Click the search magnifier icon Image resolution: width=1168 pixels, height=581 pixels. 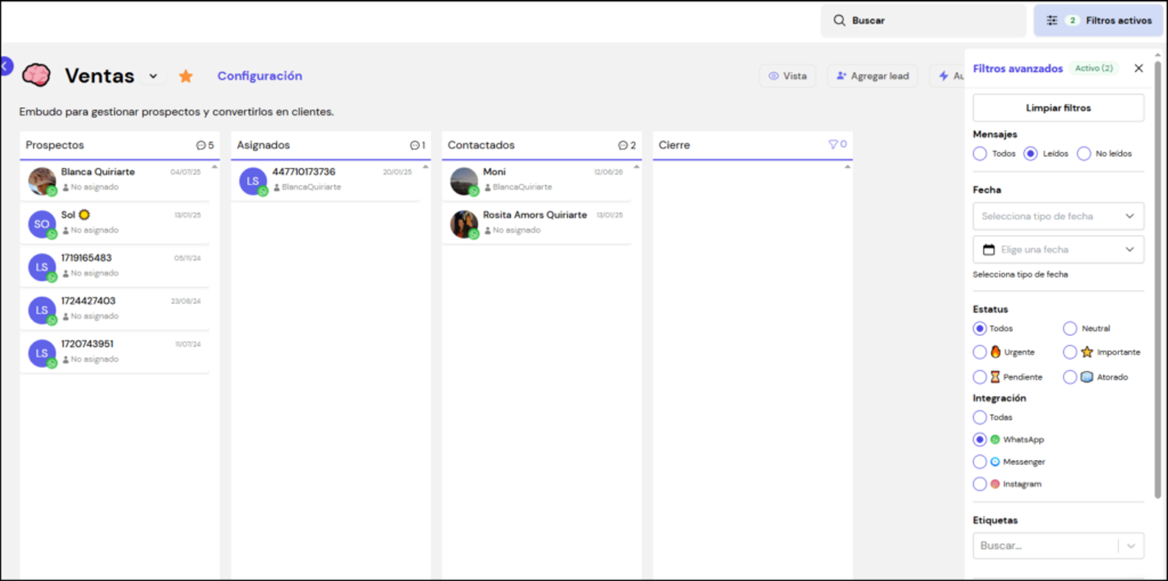pyautogui.click(x=839, y=20)
